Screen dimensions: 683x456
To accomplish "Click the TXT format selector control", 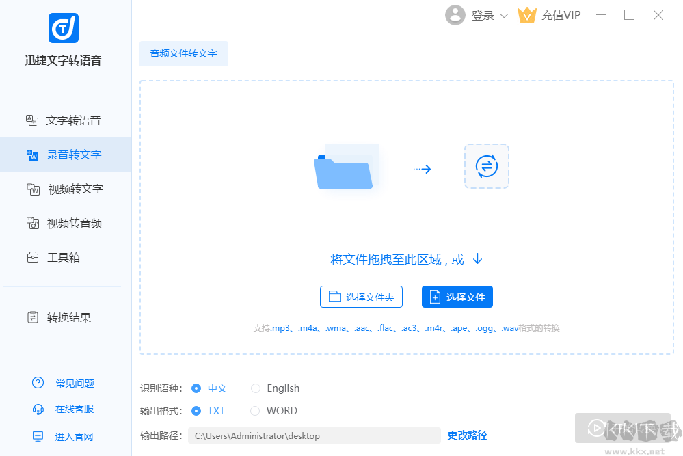I will point(198,410).
